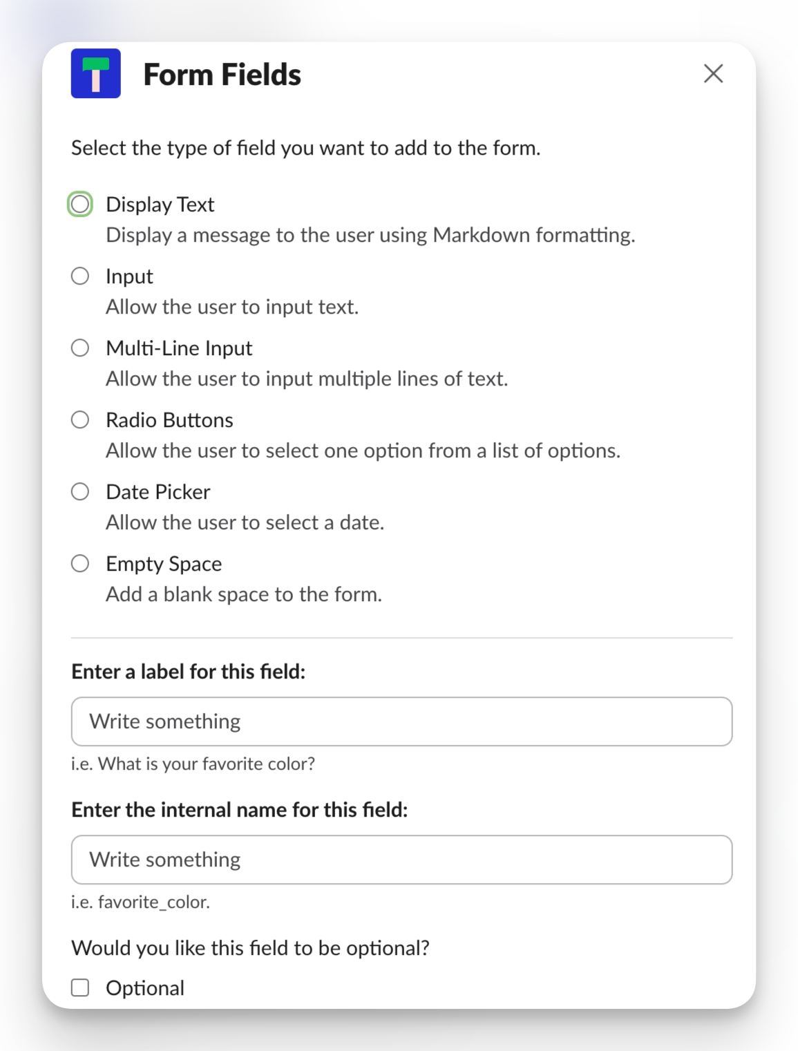Select the Date Picker radio button
Viewport: 798px width, 1051px height.
(80, 492)
